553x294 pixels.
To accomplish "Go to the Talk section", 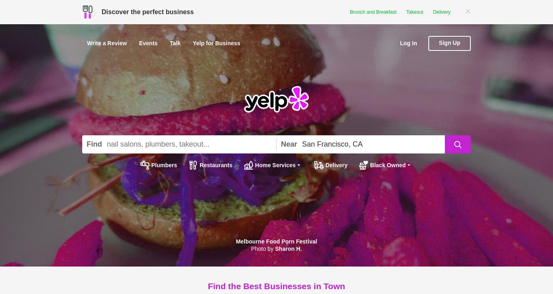I will click(175, 43).
